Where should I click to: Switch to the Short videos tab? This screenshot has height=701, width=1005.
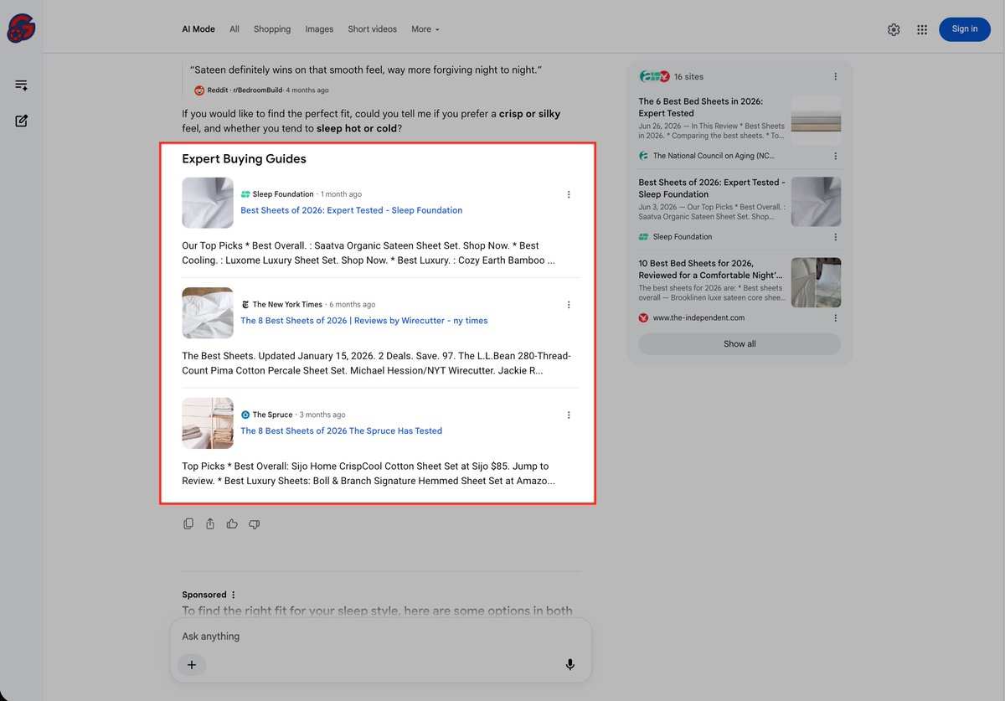coord(373,29)
